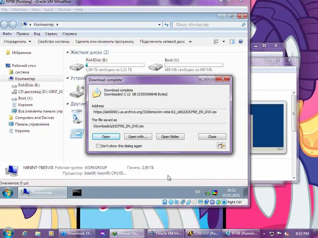318x238 pixels.
Task: Click the EN language indicator in guest taskbar
Action: [x=198, y=192]
